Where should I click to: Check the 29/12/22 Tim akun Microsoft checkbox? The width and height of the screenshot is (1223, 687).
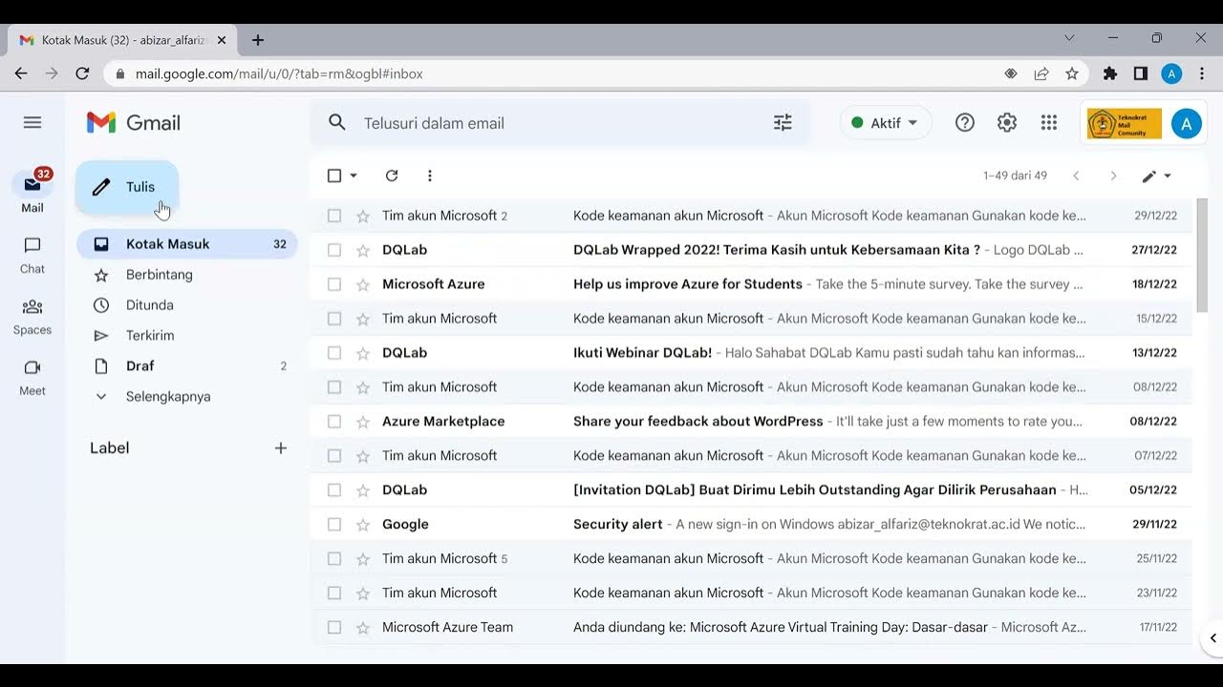(x=334, y=216)
